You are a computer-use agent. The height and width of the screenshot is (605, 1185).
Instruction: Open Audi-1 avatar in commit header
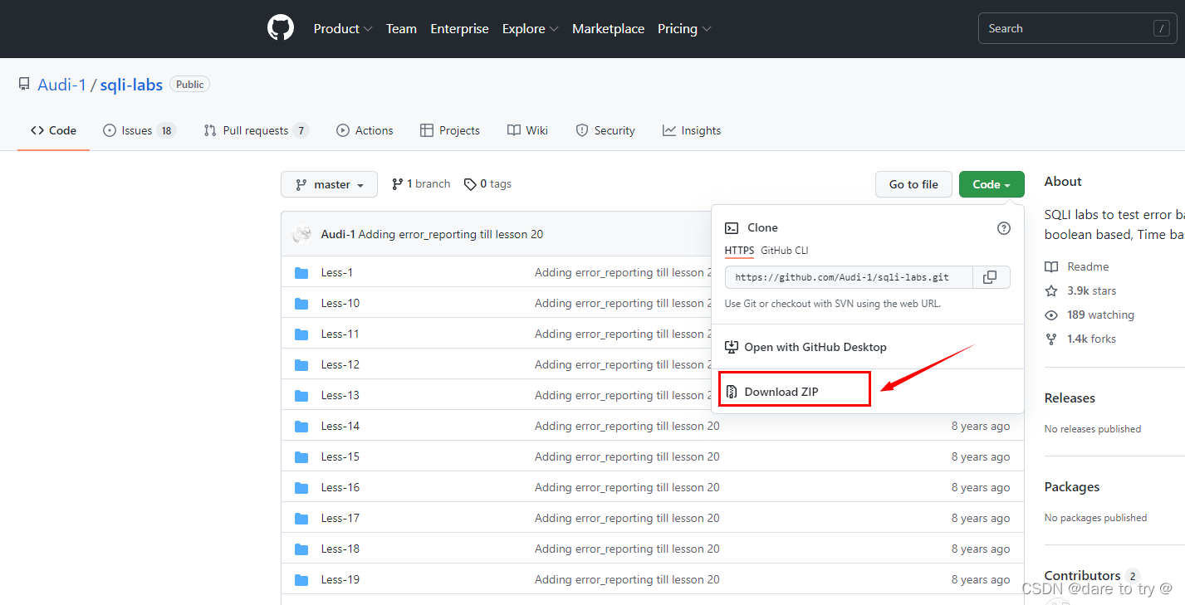pos(302,234)
